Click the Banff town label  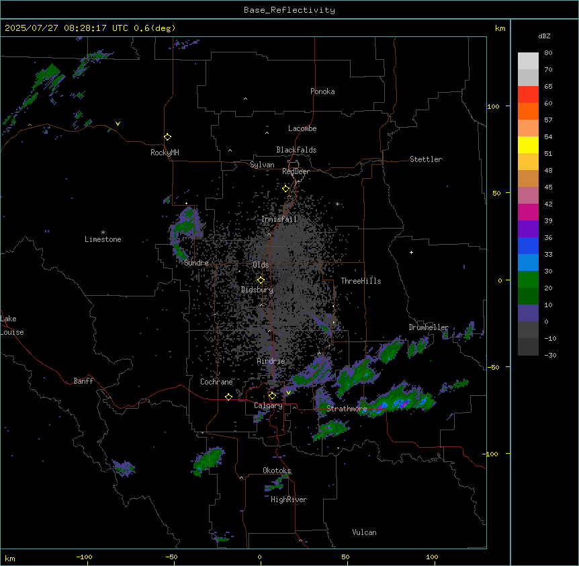point(83,381)
